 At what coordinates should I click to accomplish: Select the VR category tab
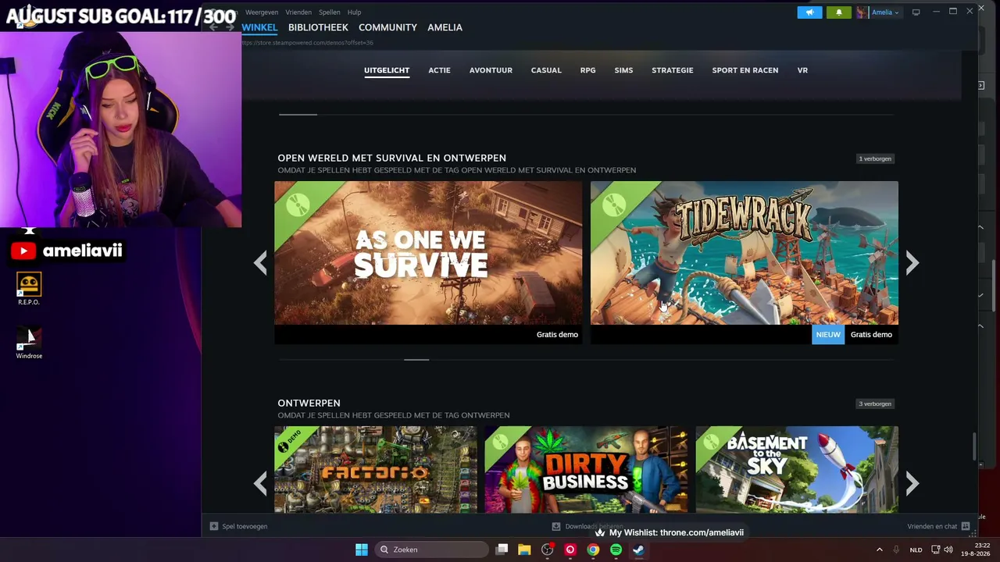pyautogui.click(x=802, y=70)
